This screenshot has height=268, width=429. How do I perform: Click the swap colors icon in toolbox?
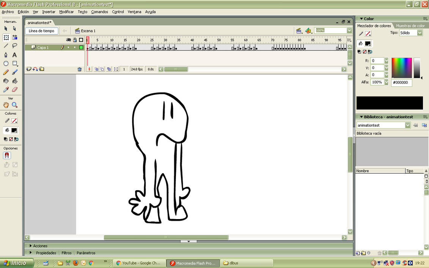[16, 139]
